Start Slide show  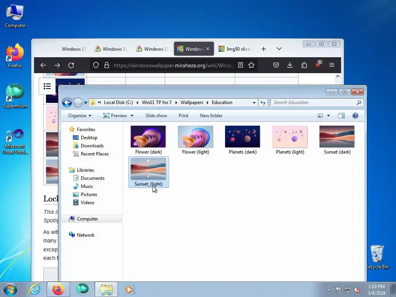point(156,116)
